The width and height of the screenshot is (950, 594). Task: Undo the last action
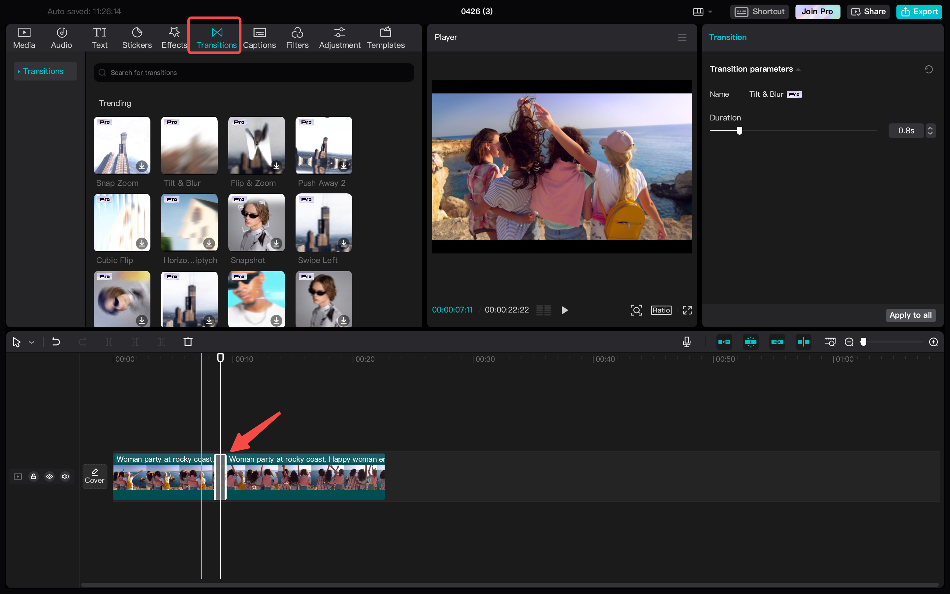(x=56, y=342)
